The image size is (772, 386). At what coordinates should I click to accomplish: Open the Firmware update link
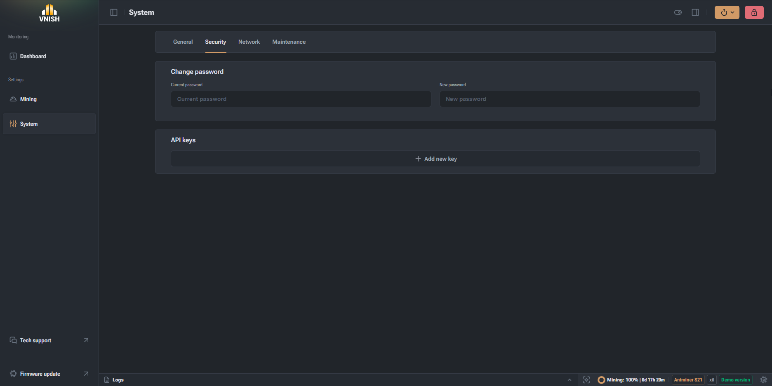49,374
